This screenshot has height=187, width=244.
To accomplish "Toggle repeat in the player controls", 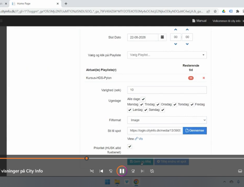I will point(152,171).
